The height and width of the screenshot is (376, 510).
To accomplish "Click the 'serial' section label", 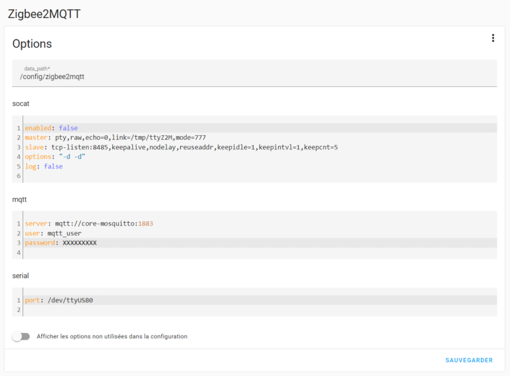I will click(21, 275).
